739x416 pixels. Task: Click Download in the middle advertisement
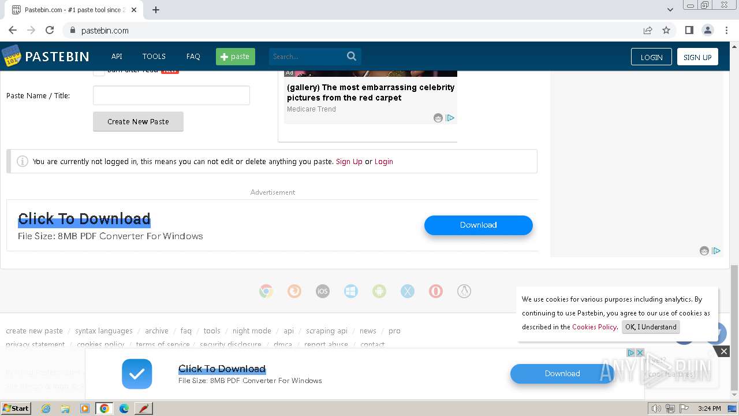(478, 225)
